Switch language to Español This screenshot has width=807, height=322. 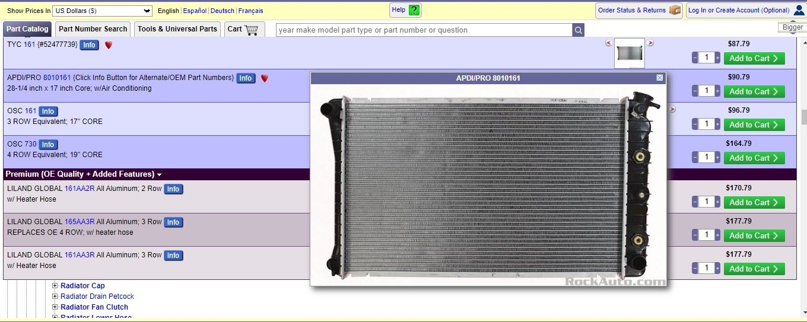point(195,11)
